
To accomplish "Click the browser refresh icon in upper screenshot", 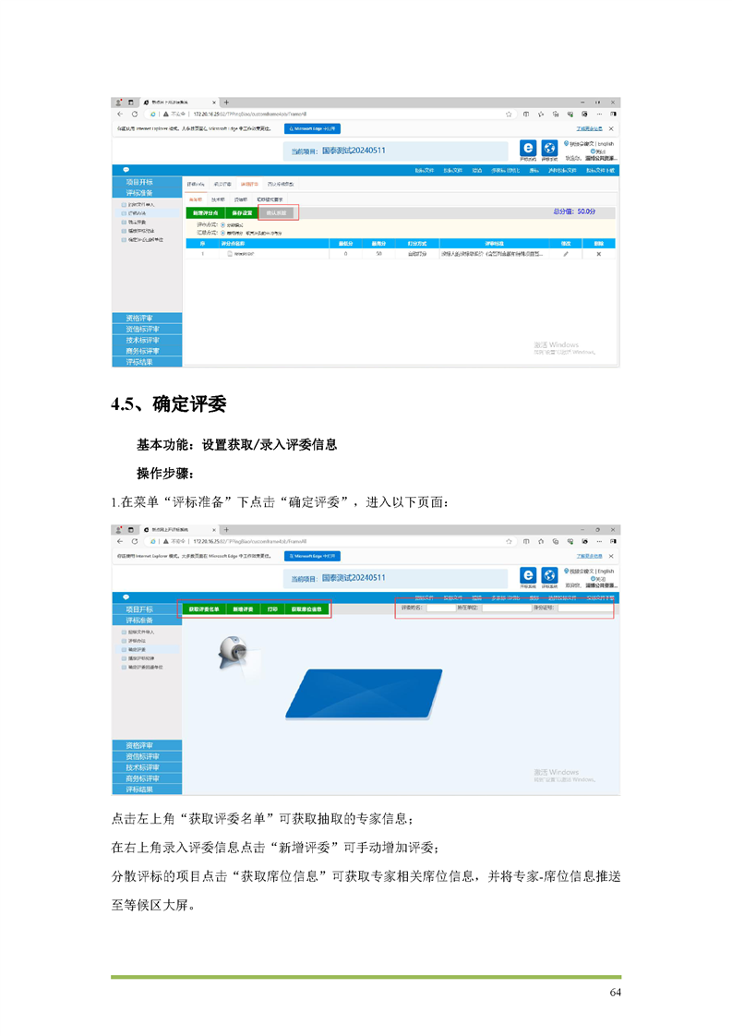I will point(153,114).
